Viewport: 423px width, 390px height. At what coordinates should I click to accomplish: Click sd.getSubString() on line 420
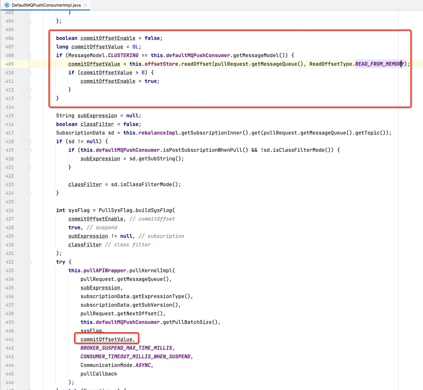tap(155, 159)
